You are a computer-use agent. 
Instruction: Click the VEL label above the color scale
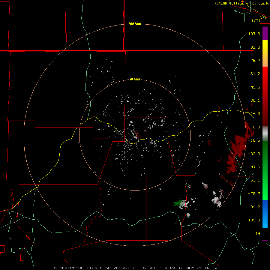tap(263, 18)
